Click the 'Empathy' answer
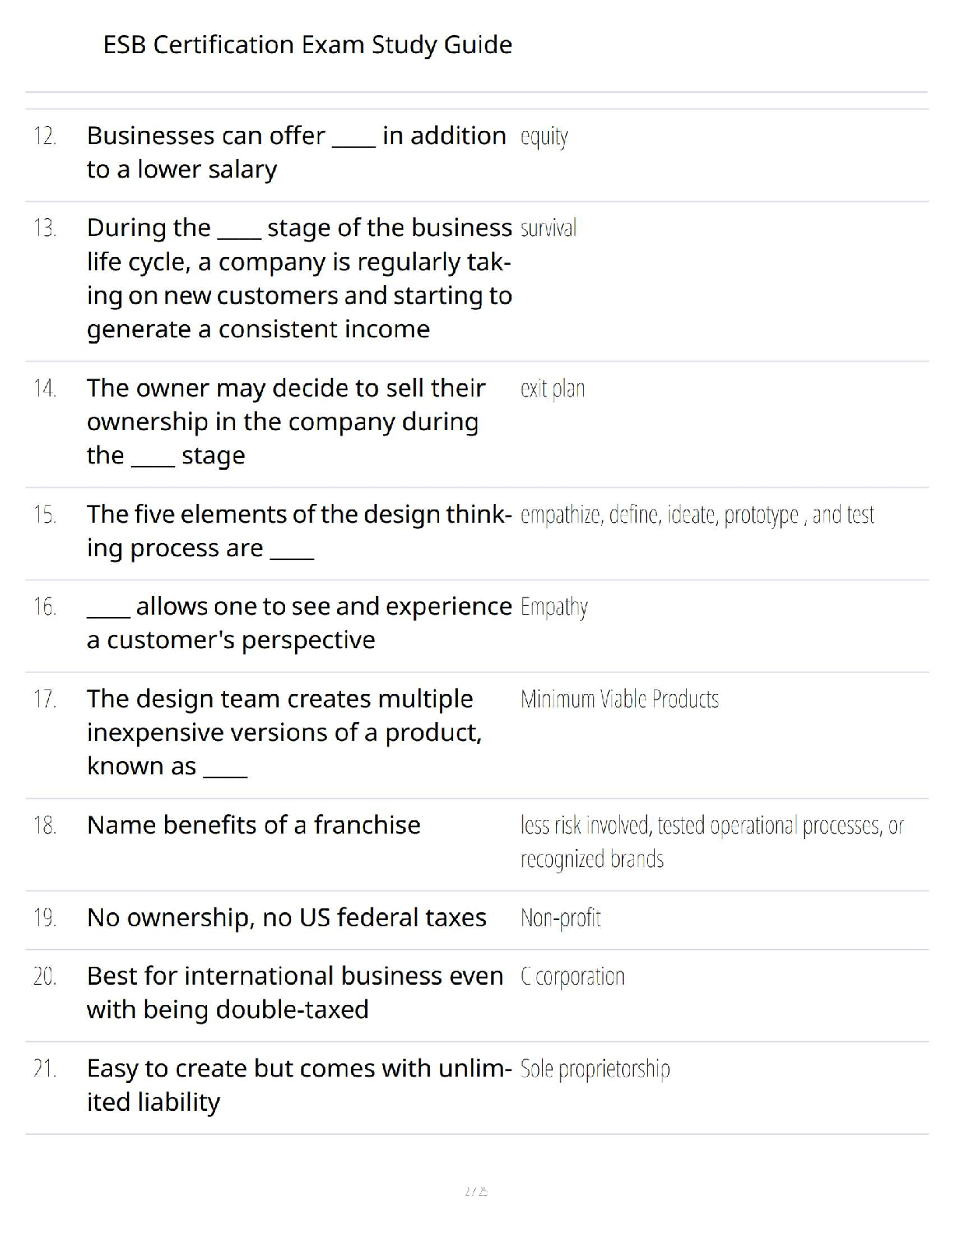This screenshot has height=1234, width=953. pos(554,607)
